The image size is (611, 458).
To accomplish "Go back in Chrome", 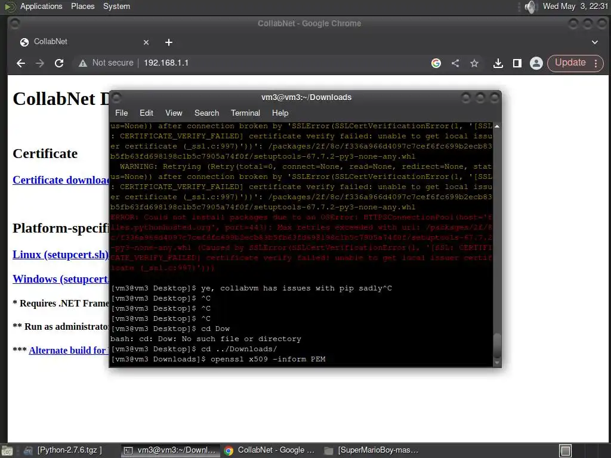I will click(x=21, y=63).
